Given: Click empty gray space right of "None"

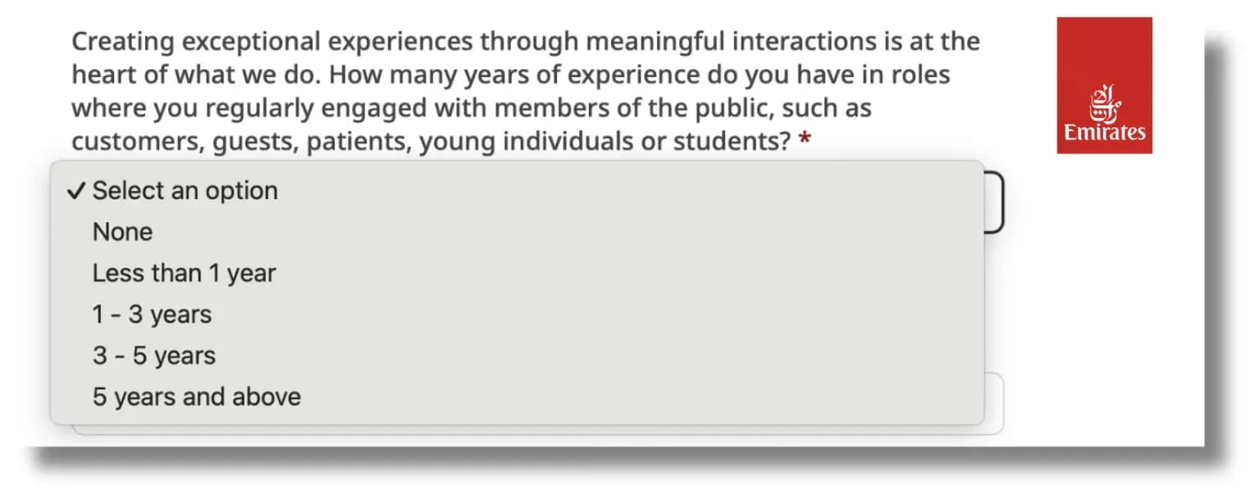Looking at the screenshot, I should pos(574,232).
